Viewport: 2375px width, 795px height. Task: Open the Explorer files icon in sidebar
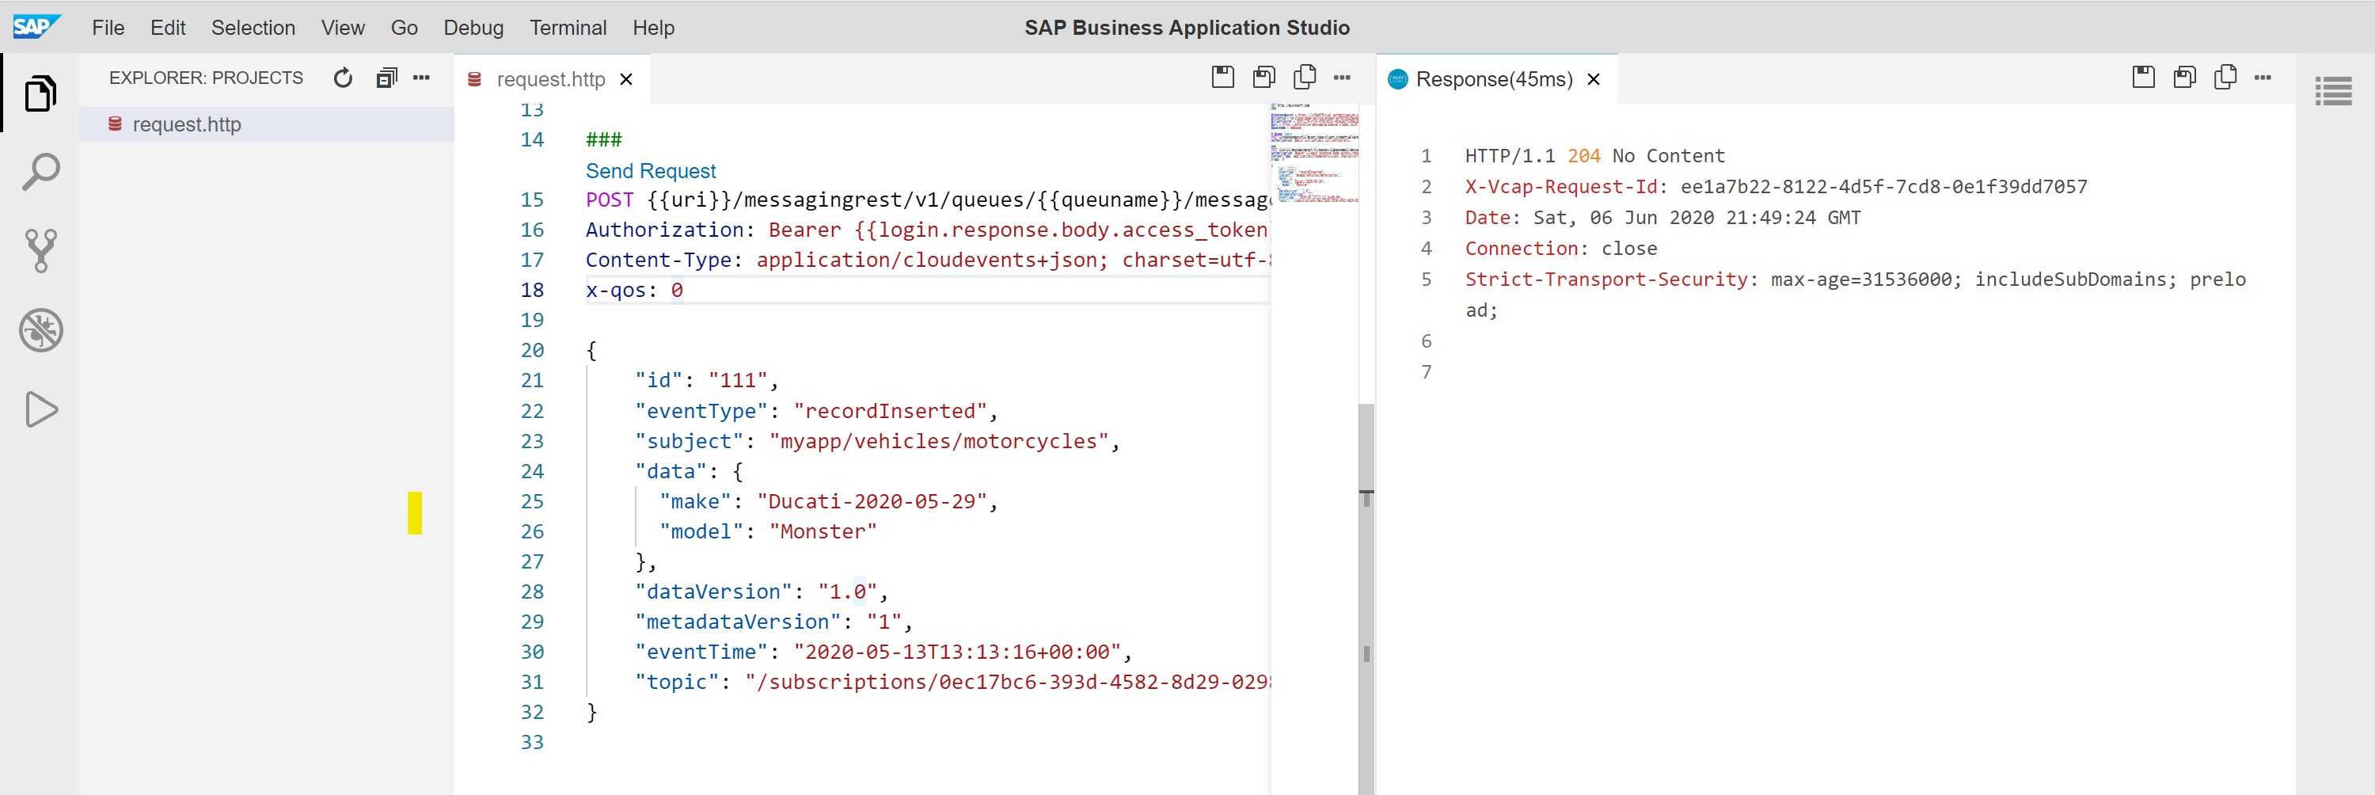pos(40,93)
